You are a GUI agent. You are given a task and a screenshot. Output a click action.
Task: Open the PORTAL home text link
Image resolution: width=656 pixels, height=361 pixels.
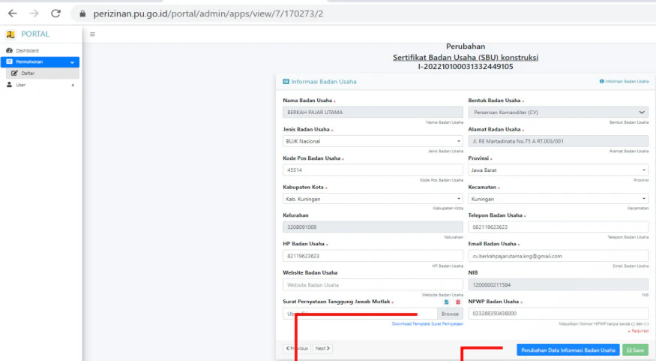35,34
